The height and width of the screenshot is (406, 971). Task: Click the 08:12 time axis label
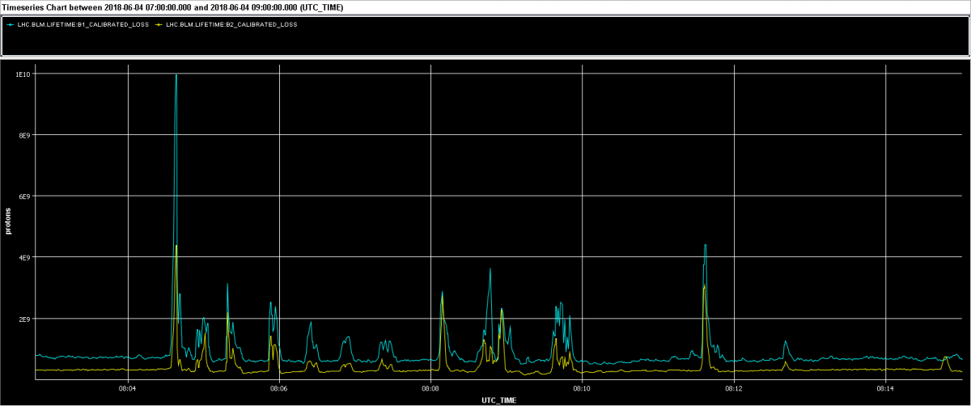(x=734, y=389)
